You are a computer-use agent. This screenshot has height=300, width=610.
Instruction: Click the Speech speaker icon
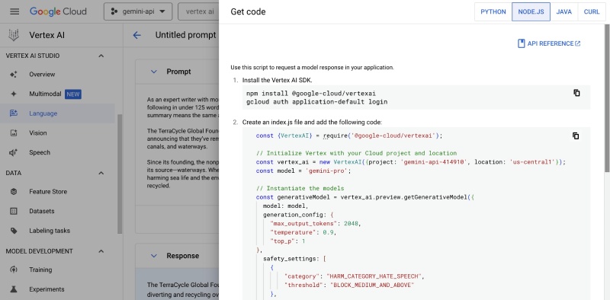coord(14,153)
